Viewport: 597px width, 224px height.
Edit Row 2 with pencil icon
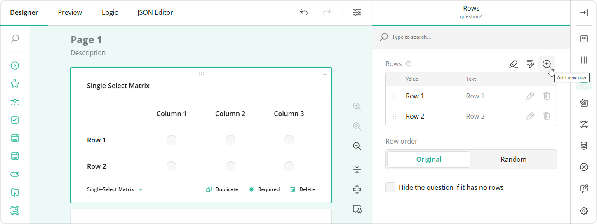(x=530, y=116)
